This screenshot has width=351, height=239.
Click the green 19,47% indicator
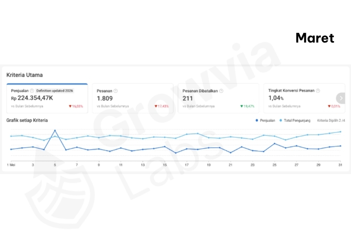tap(247, 106)
